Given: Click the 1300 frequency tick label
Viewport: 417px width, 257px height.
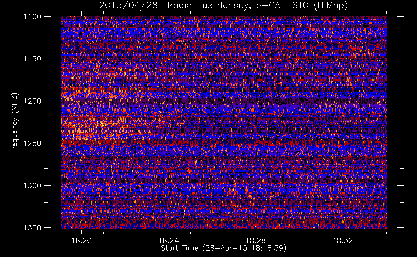Looking at the screenshot, I should pos(32,185).
